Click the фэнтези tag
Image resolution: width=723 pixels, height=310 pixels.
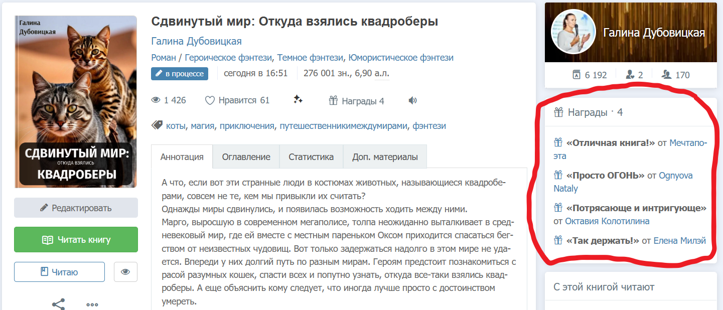[x=429, y=126]
